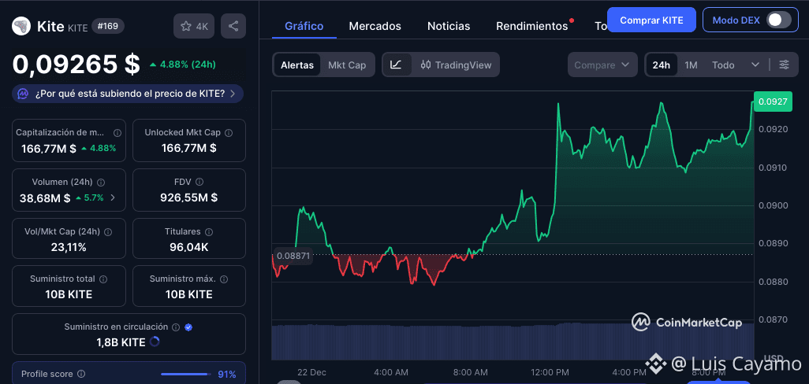This screenshot has width=809, height=384.
Task: Switch chart to TradingView mode
Action: pyautogui.click(x=456, y=65)
